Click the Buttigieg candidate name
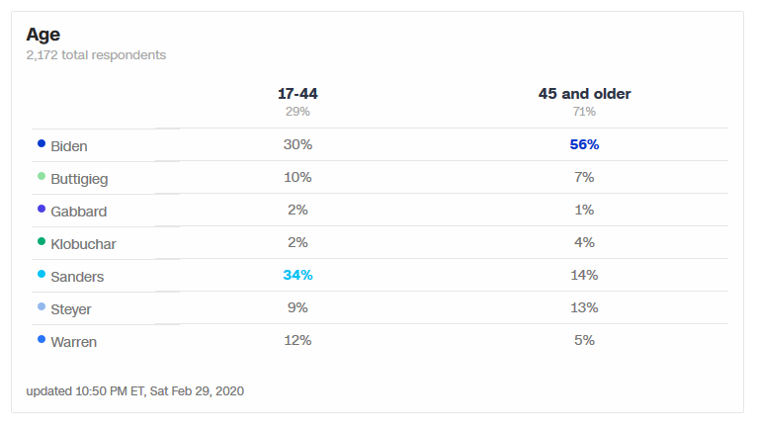 point(79,179)
